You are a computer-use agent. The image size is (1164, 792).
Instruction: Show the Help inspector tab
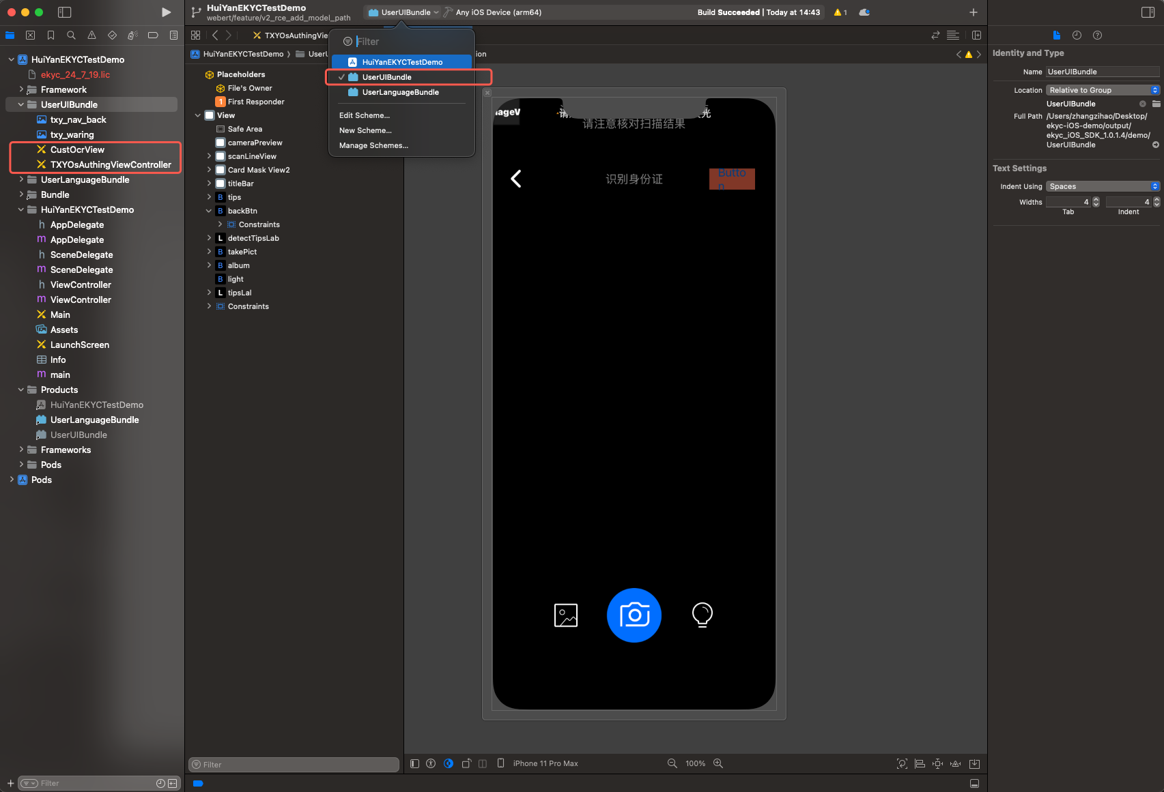click(1097, 35)
